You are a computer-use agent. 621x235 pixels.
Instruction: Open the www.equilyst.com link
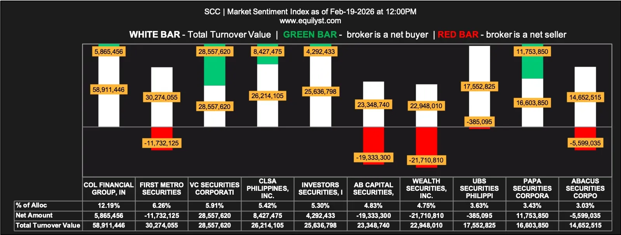click(310, 21)
